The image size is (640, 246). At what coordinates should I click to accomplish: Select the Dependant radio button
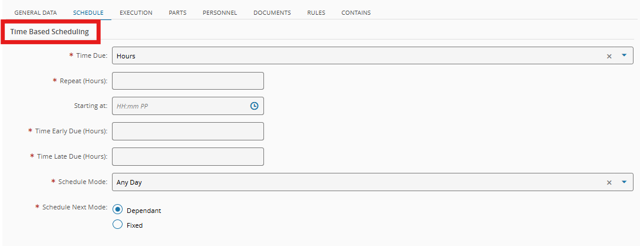[x=117, y=209]
